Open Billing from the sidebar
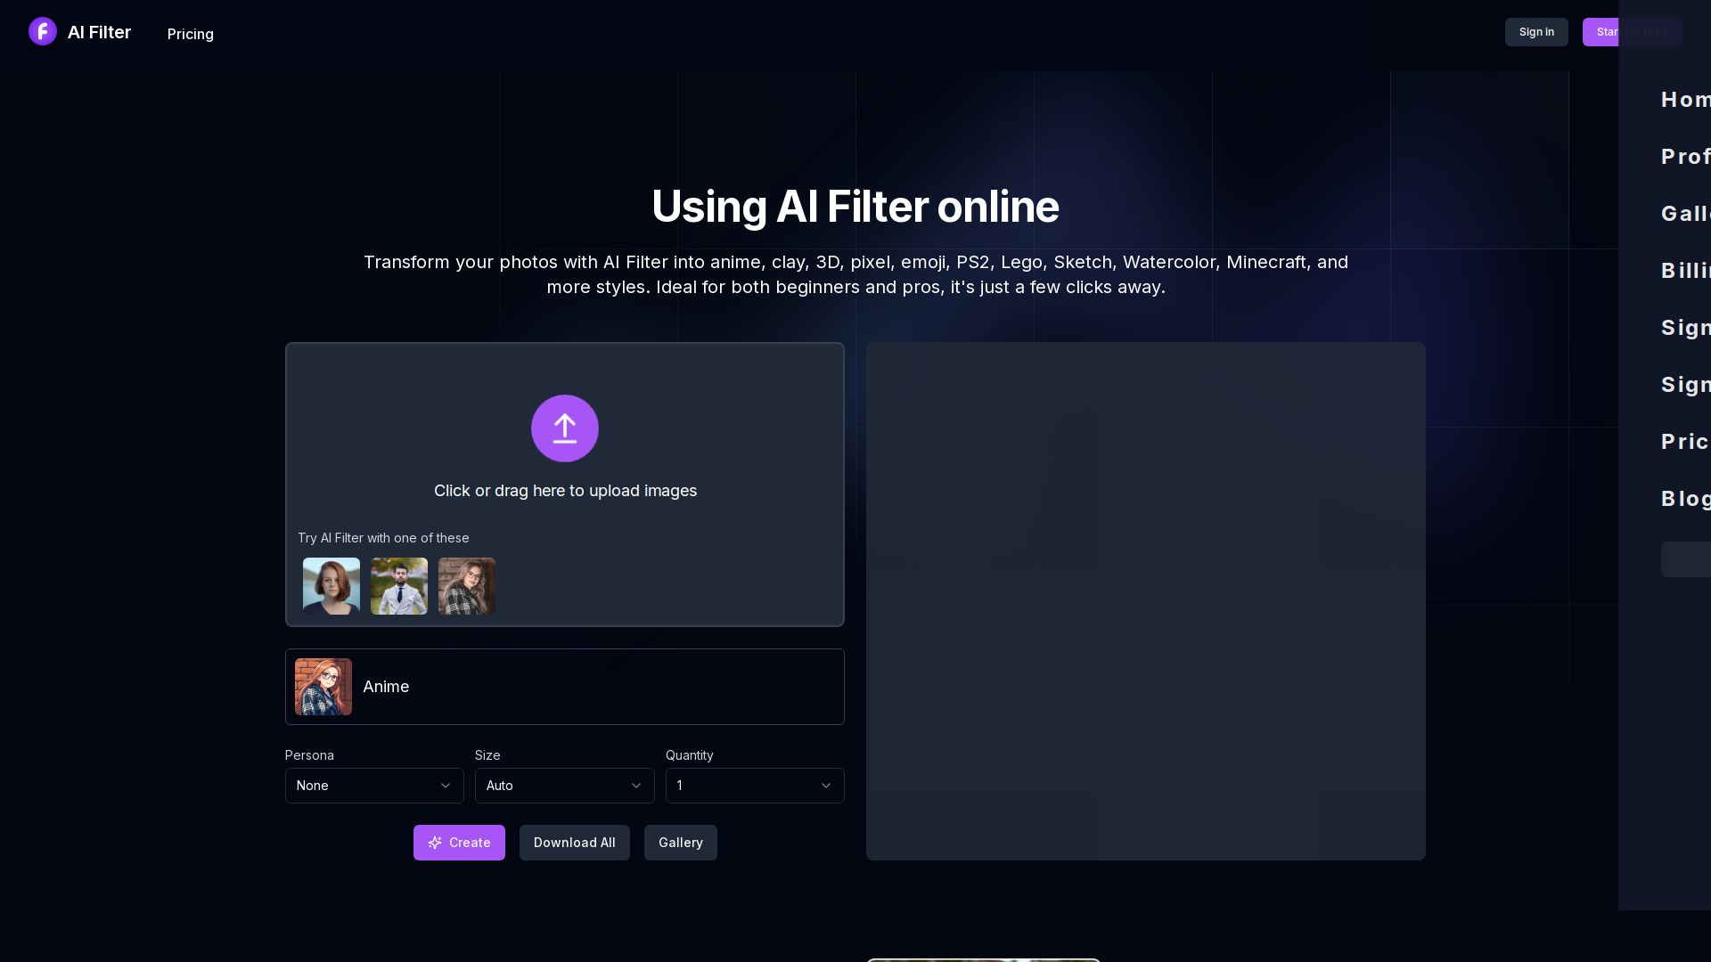This screenshot has width=1711, height=962. 1686,270
